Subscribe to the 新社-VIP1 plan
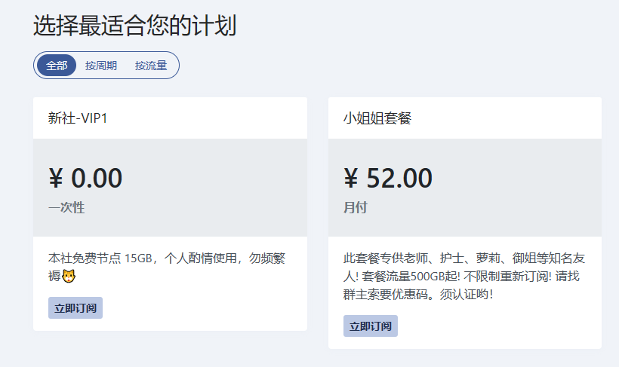 (x=75, y=308)
